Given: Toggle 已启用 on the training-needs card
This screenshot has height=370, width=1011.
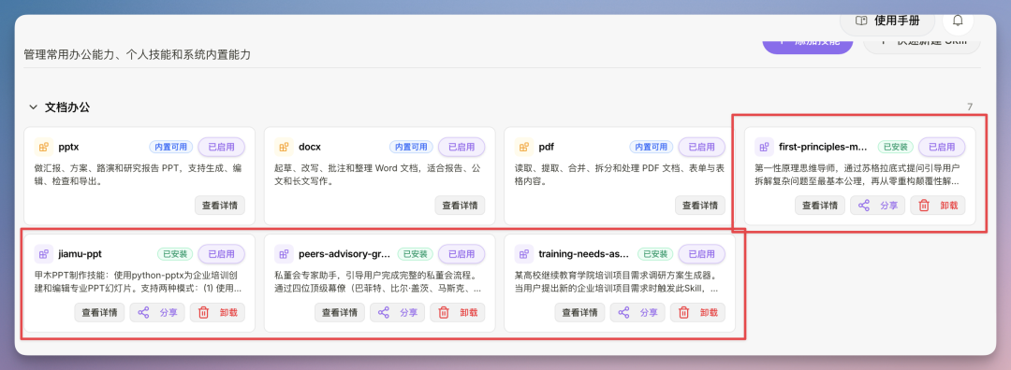Looking at the screenshot, I should click(701, 254).
